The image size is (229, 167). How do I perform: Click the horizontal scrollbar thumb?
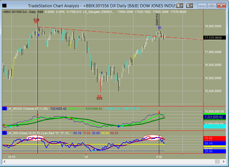[x=217, y=161]
